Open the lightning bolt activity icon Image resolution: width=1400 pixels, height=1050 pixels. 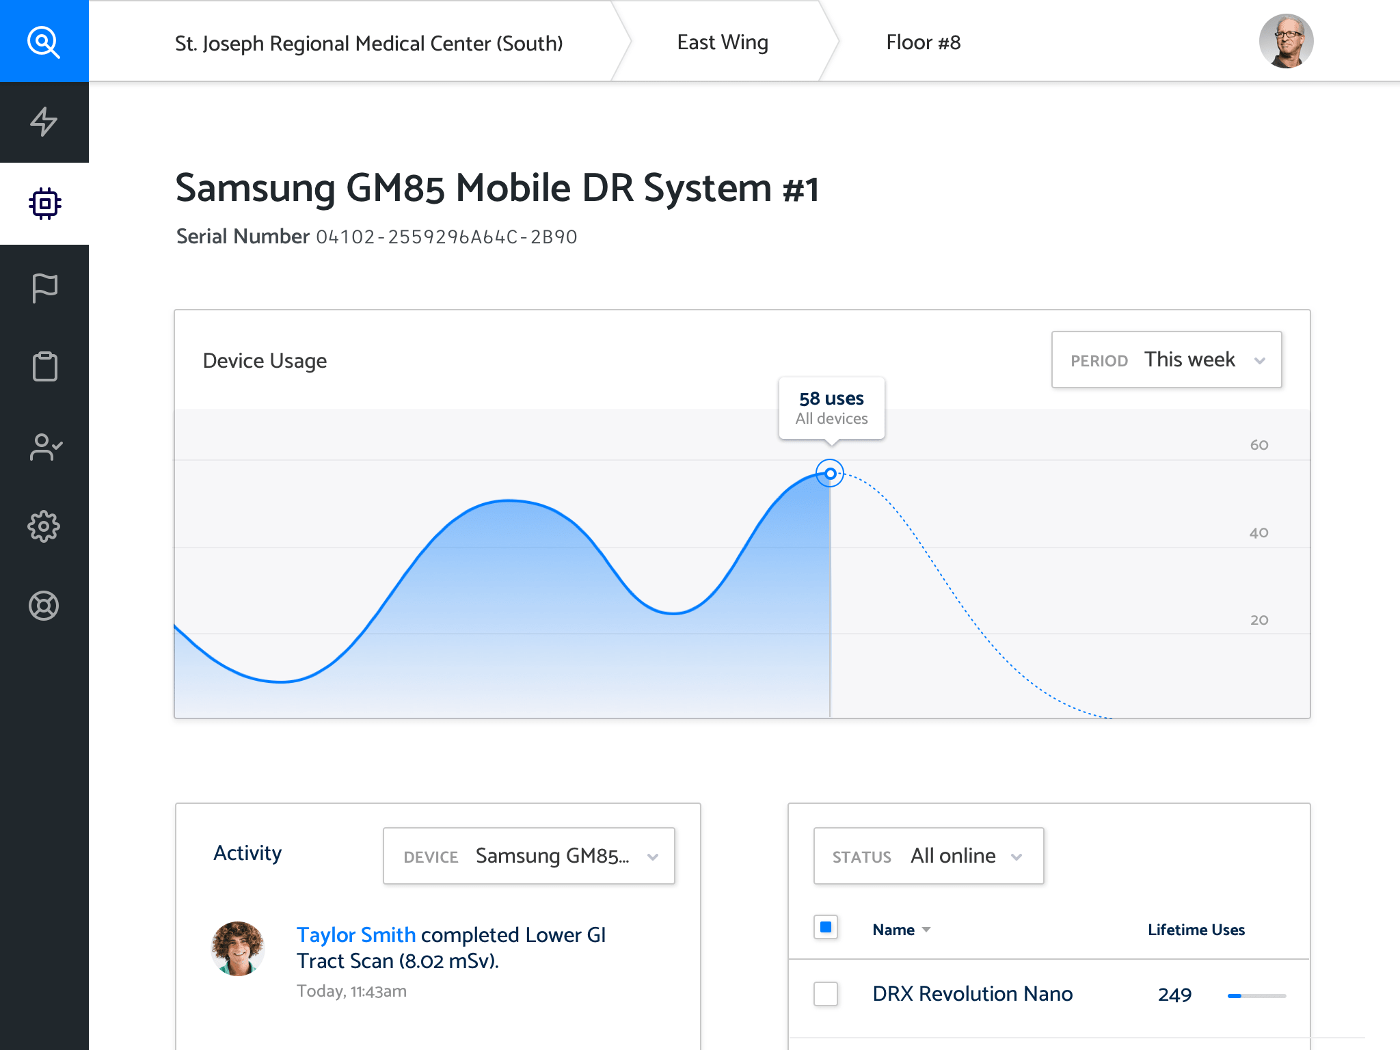[x=44, y=122]
